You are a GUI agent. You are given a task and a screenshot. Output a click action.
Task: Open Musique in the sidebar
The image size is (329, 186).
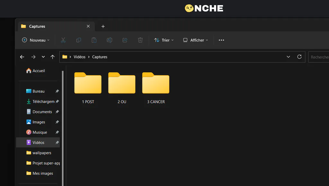point(39,132)
